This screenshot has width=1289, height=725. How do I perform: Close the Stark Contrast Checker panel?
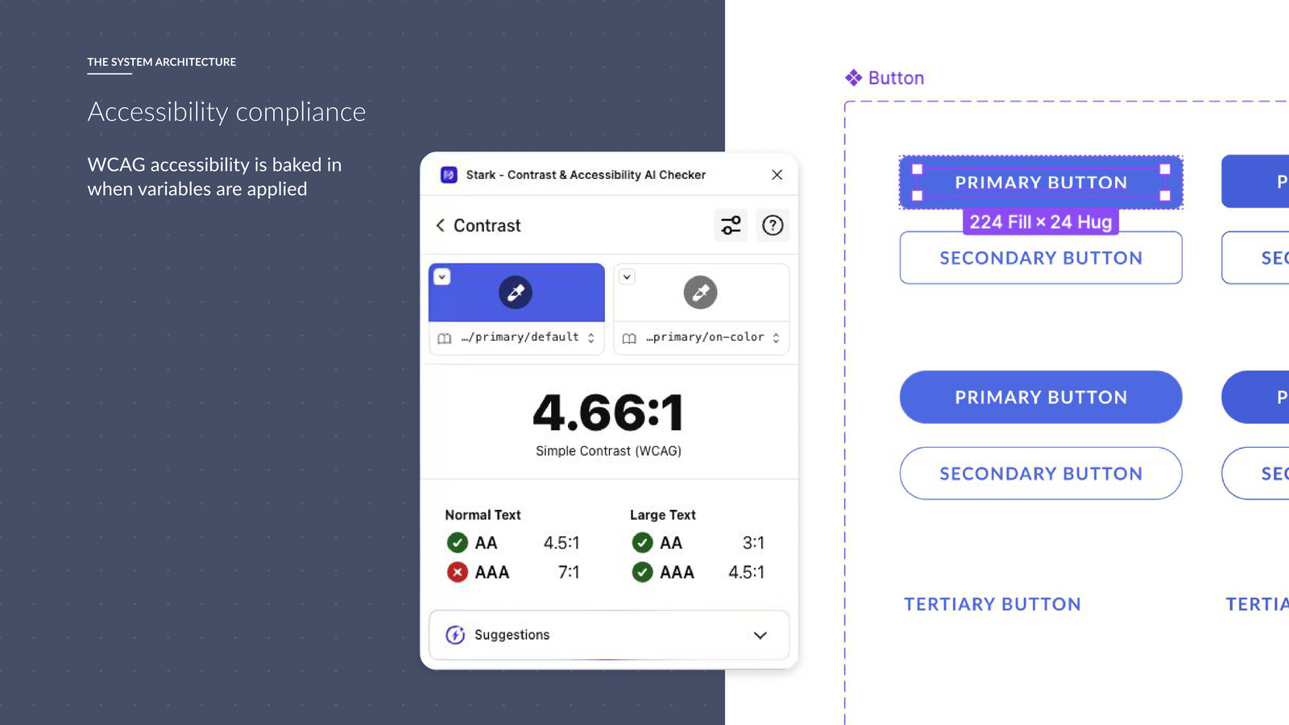(x=777, y=175)
